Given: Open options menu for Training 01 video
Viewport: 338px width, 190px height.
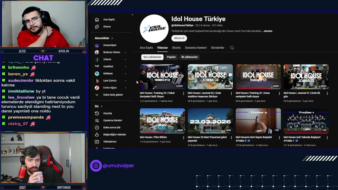Looking at the screenshot, I should pos(279,93).
